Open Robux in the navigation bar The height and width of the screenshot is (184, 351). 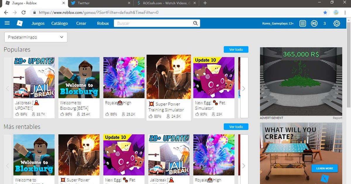tap(103, 23)
